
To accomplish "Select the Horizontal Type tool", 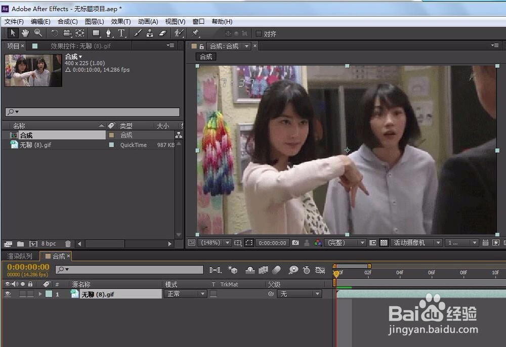I will pyautogui.click(x=121, y=33).
